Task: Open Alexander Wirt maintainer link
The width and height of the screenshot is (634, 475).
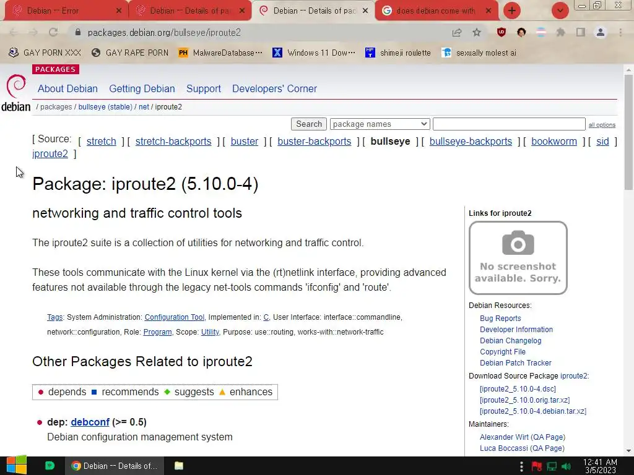Action: (x=504, y=437)
